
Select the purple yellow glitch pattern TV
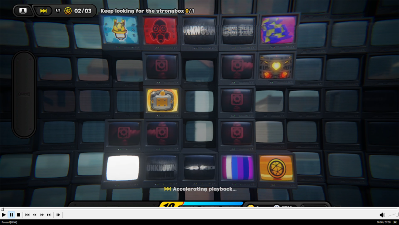click(278, 30)
